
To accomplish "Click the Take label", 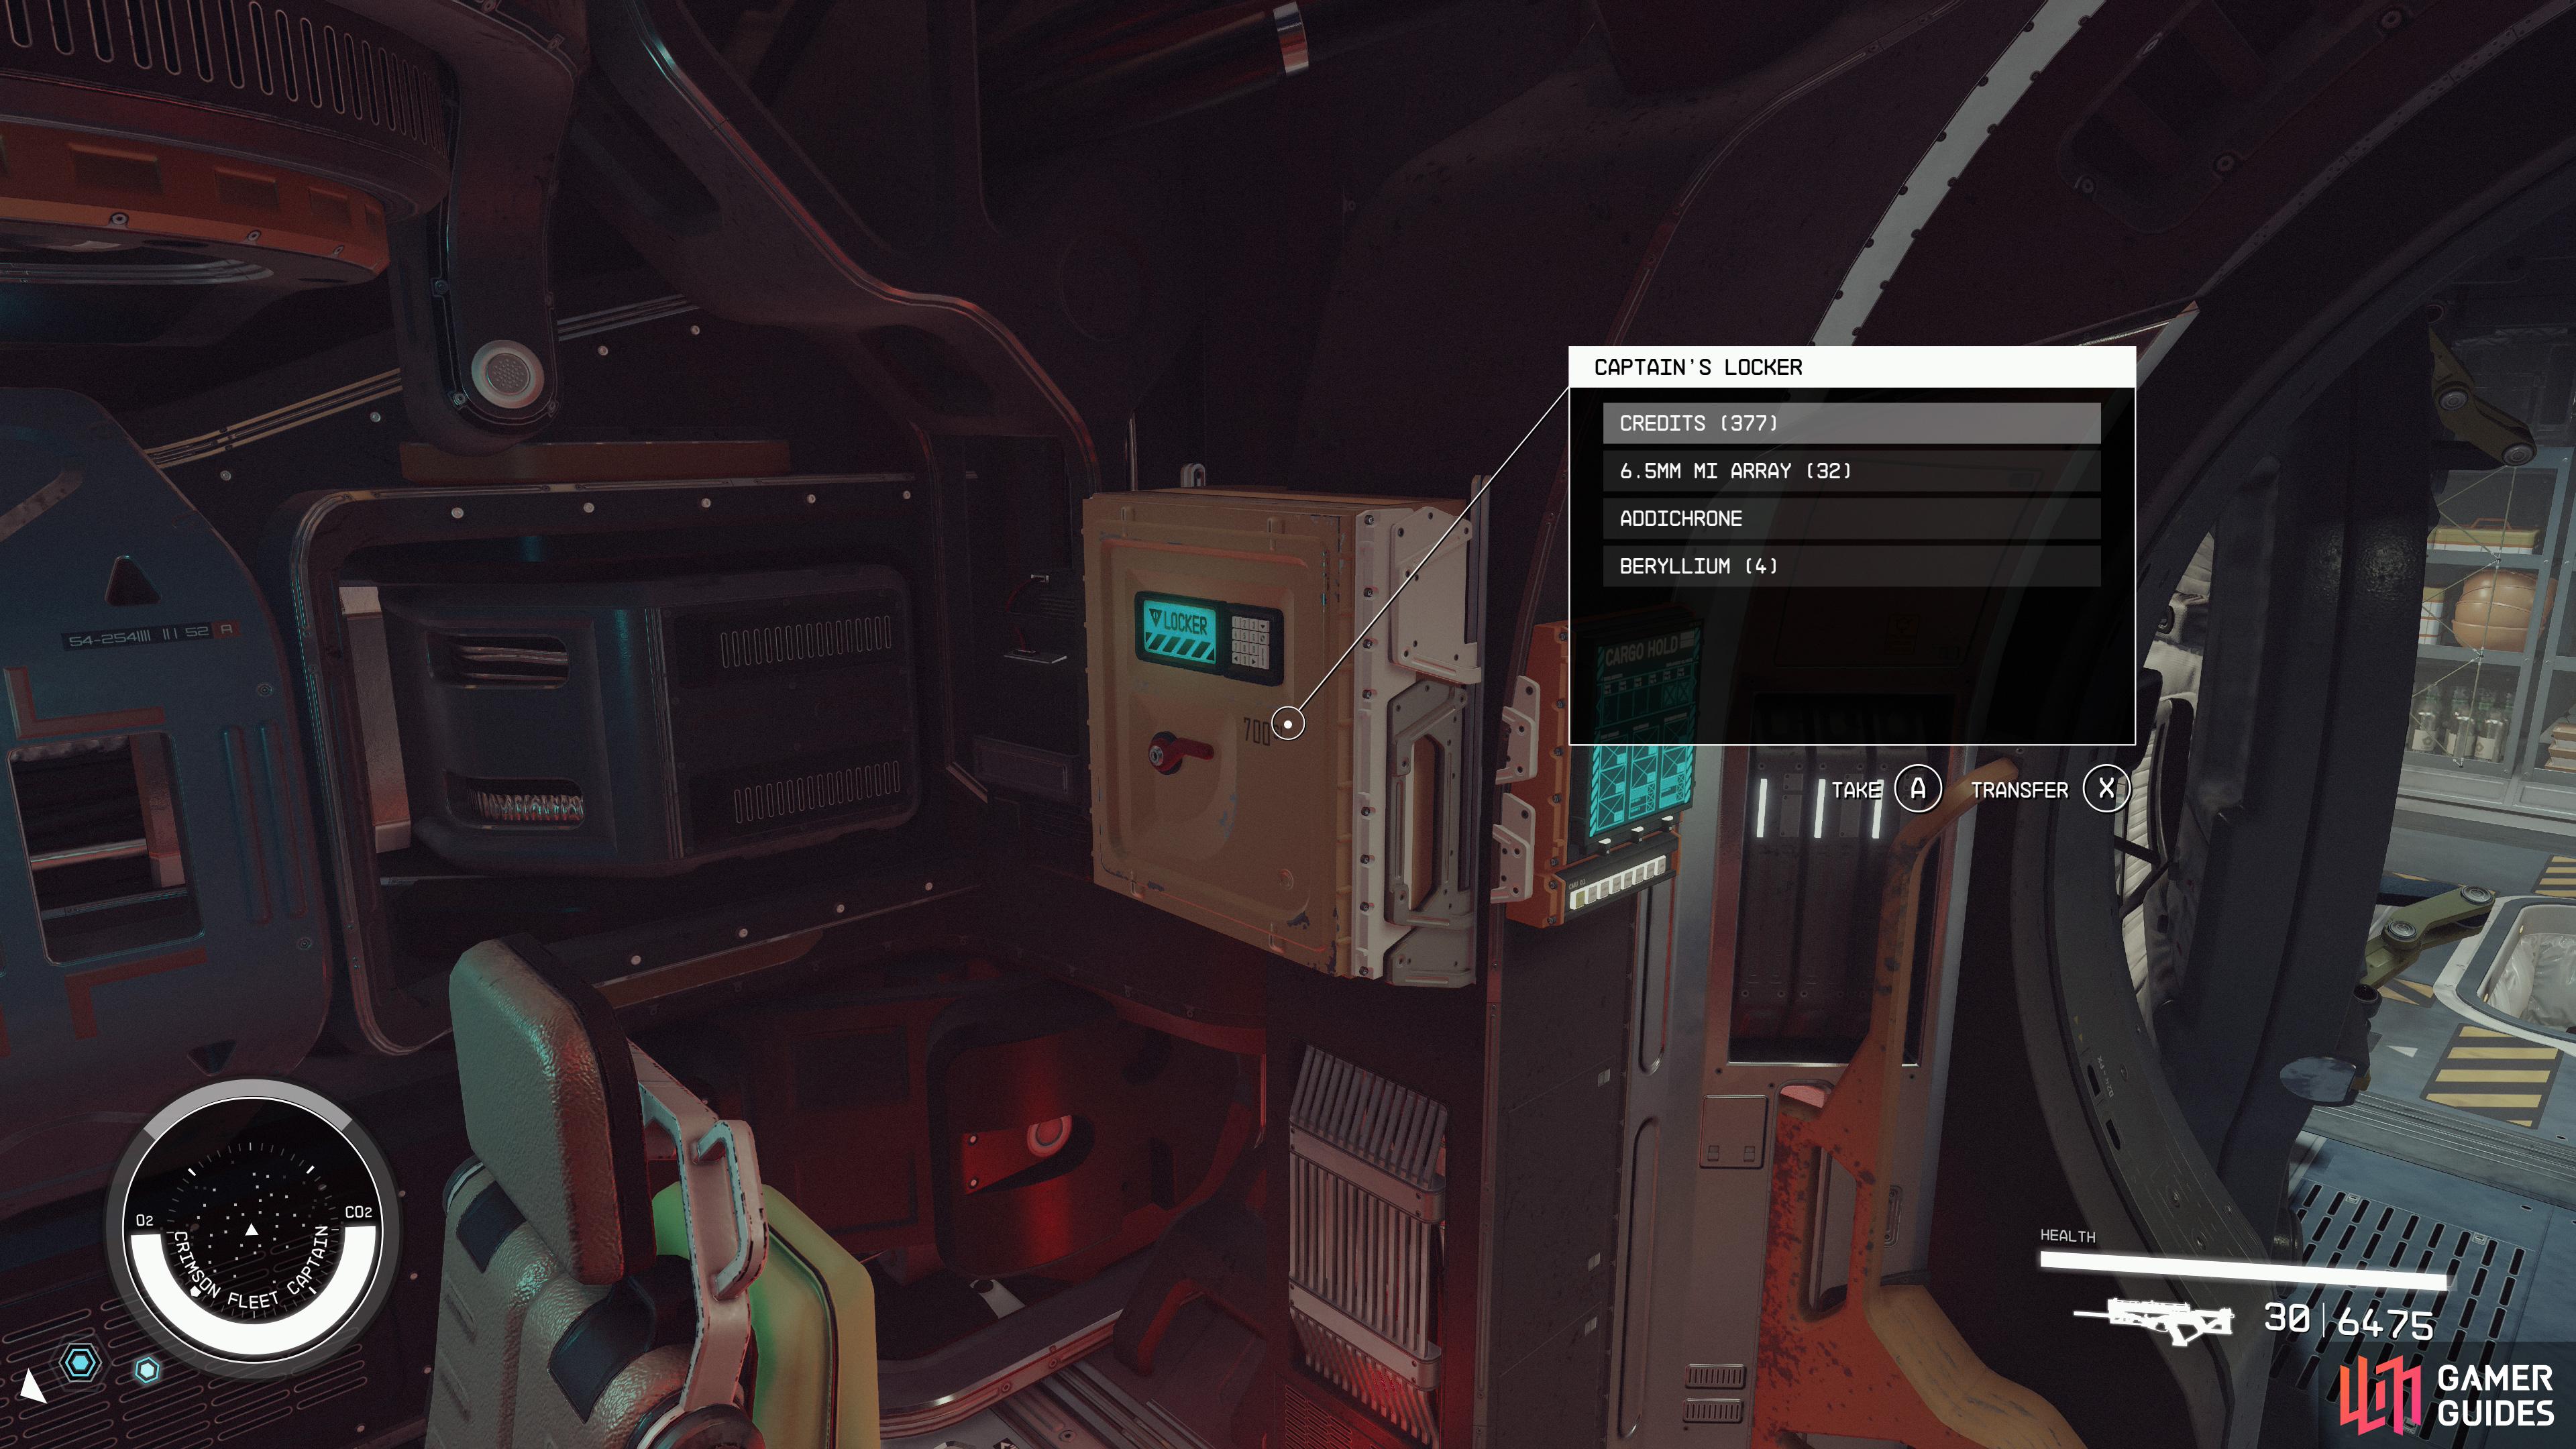I will click(1856, 790).
